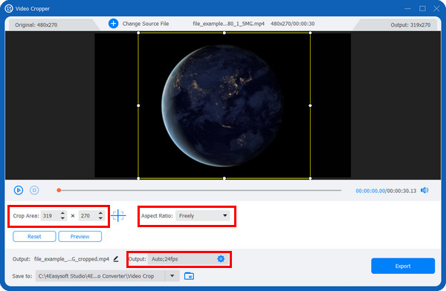Decrease crop height with down arrow
446x291 pixels.
[x=100, y=218]
